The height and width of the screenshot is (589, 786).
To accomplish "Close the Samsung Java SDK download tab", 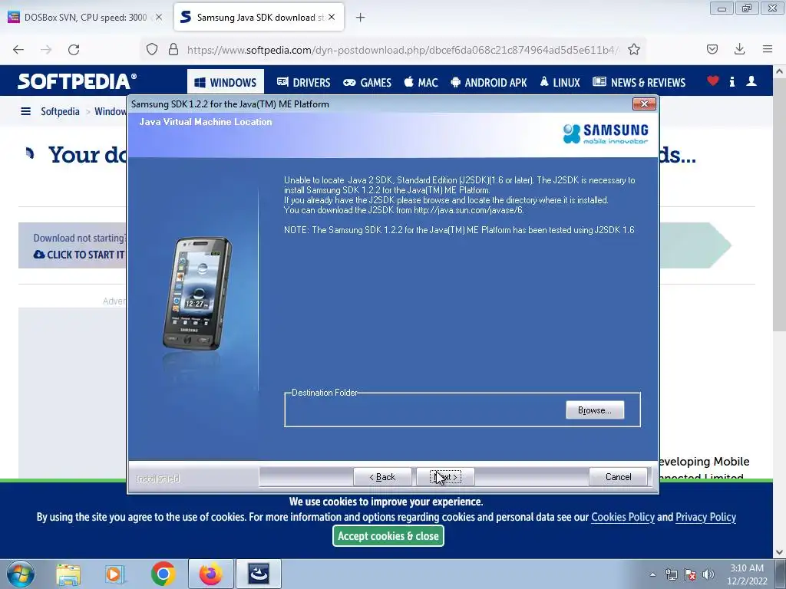I will point(332,17).
